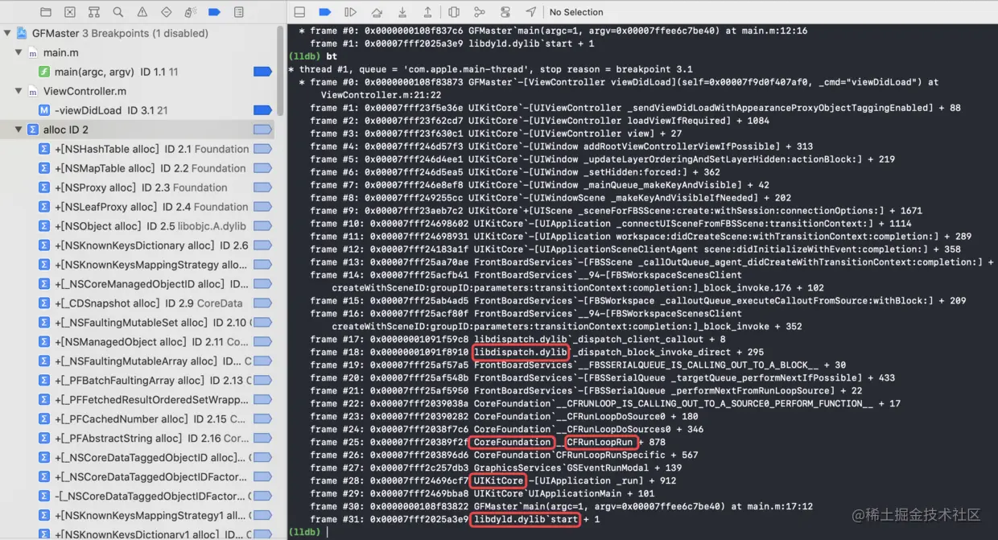Click frame #3 UIViewController view line
The width and height of the screenshot is (998, 540).
tap(496, 134)
